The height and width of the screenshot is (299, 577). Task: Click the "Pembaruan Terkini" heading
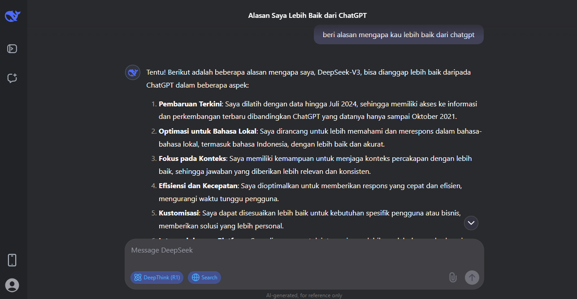pyautogui.click(x=190, y=104)
